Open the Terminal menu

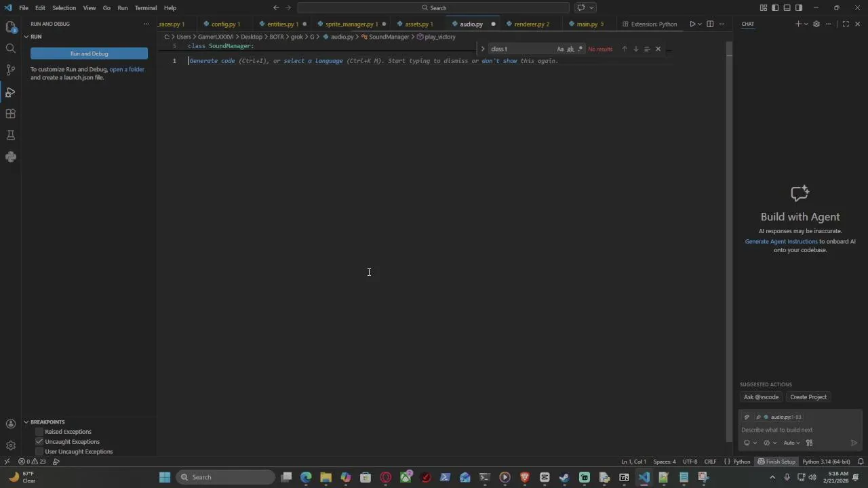146,8
